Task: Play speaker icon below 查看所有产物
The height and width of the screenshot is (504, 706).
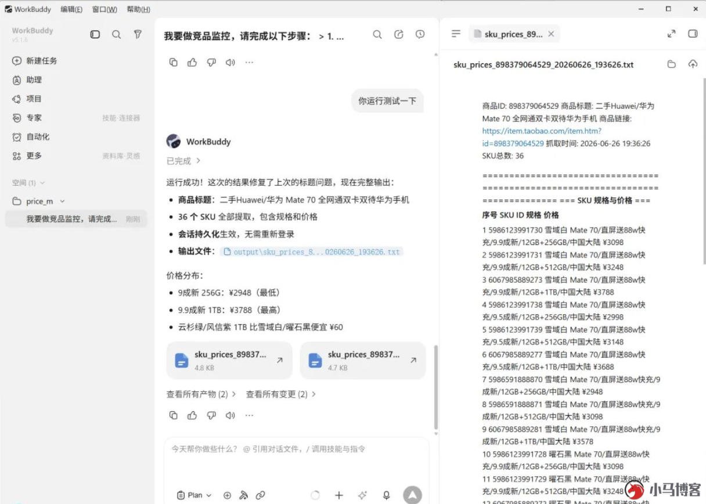Action: pos(230,415)
